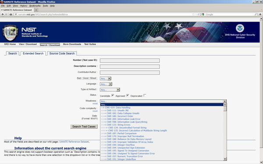This screenshot has height=164, width=263.
Task: Select CWE-194: Unexpected Sign Extension
Action: click(x=162, y=148)
